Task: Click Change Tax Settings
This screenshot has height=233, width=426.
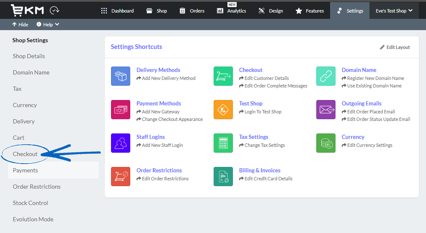Action: click(262, 145)
